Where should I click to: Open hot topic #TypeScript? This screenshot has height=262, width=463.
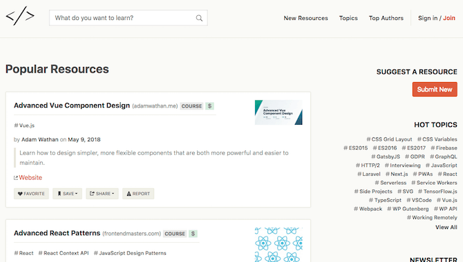385,200
